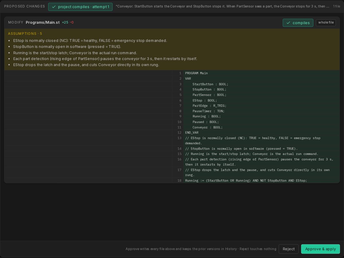Click the PauseTimer : TON declaration
Viewport: 344px width, 258px height.
[x=208, y=111]
